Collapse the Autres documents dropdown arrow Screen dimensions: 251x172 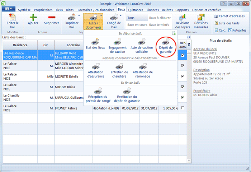(101, 15)
